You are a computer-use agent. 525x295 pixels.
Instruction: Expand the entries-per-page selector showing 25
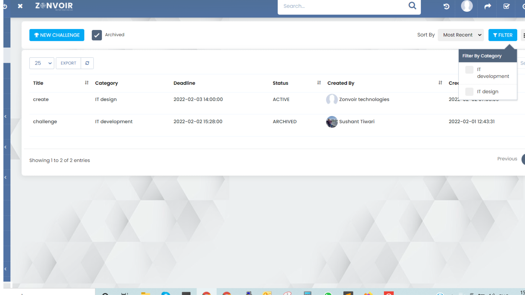(x=42, y=63)
